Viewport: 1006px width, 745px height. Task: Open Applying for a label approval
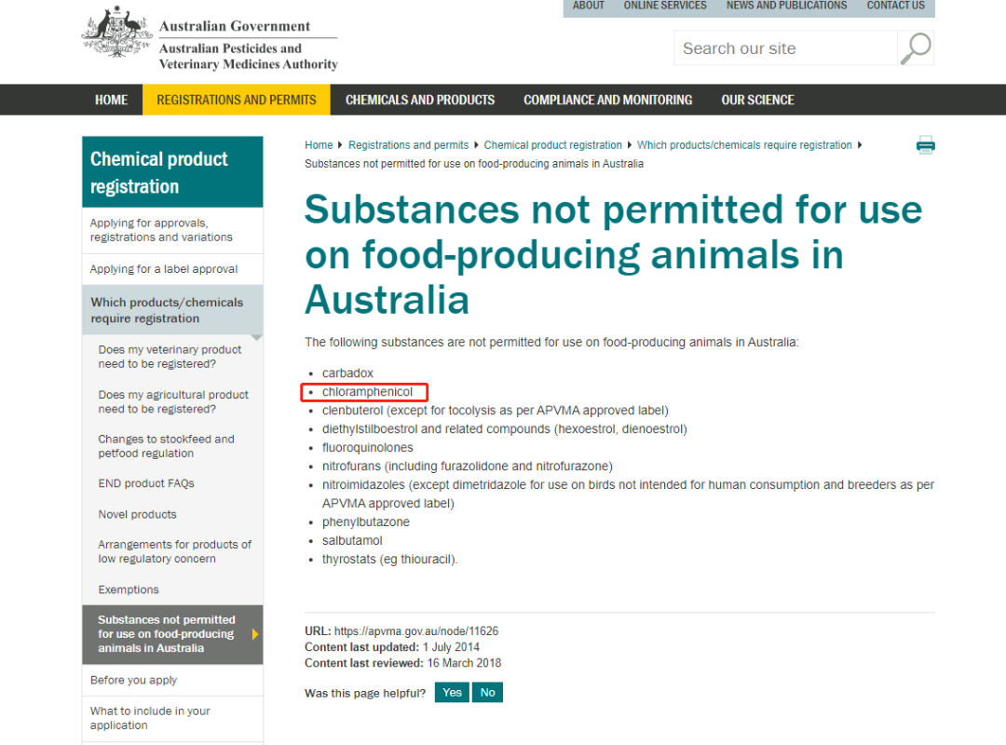[x=164, y=269]
